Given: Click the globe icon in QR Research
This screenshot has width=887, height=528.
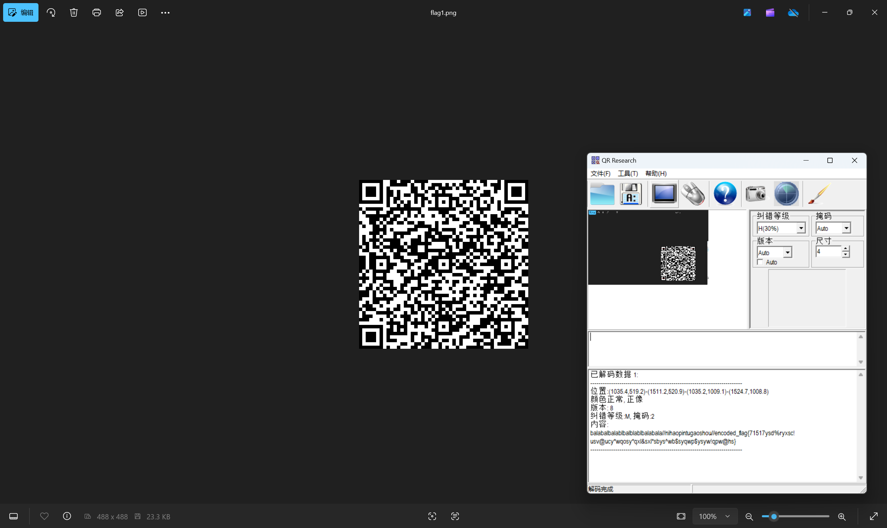Looking at the screenshot, I should click(x=786, y=194).
